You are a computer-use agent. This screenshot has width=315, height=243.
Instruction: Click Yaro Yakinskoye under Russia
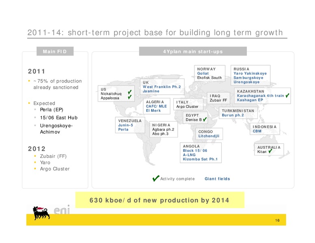[250, 73]
